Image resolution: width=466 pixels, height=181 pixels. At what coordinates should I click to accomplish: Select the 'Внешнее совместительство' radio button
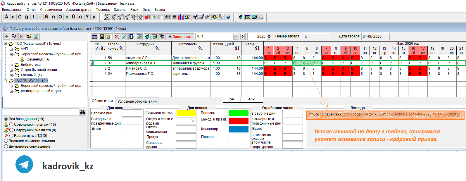pyautogui.click(x=6, y=141)
